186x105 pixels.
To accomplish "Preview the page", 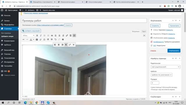I will click(x=174, y=26).
